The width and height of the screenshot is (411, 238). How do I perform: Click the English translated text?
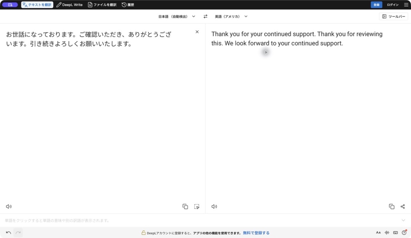(297, 38)
